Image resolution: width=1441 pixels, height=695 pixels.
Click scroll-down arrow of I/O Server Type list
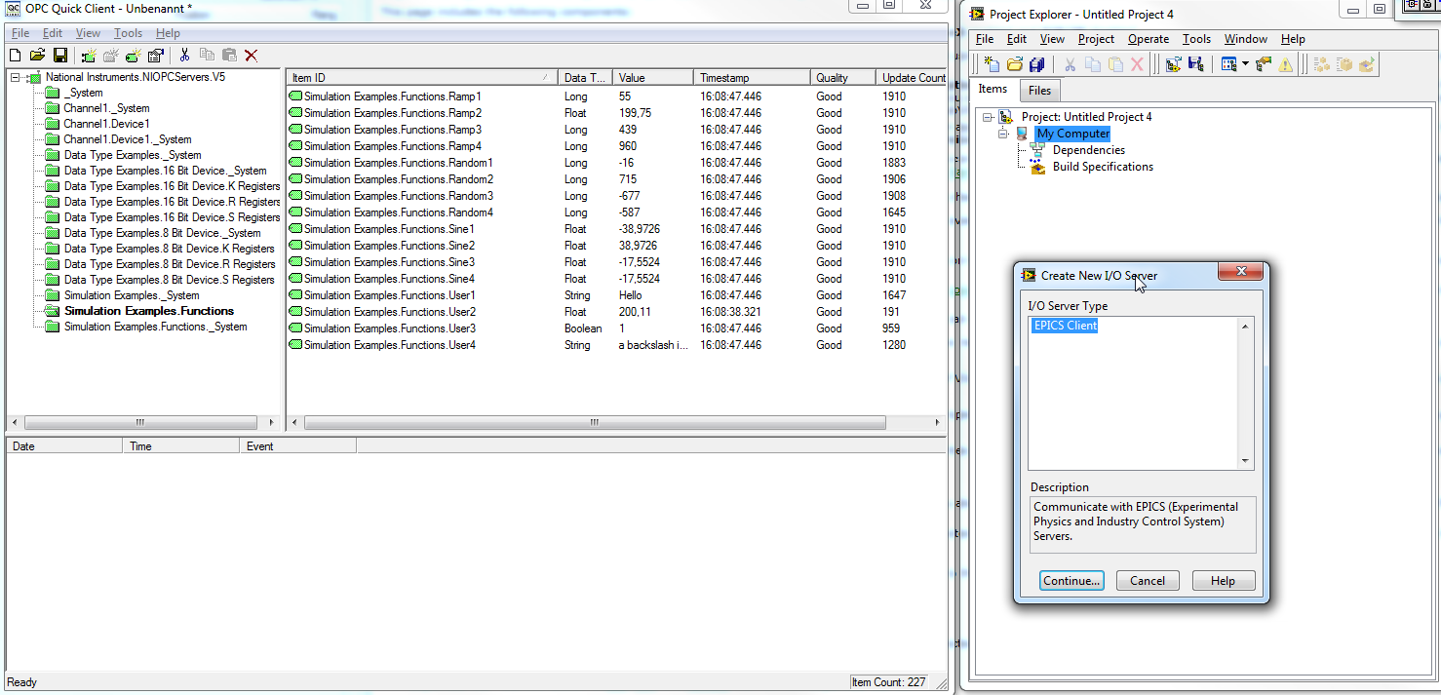coord(1245,461)
